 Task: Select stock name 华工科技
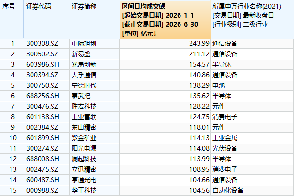84,190
